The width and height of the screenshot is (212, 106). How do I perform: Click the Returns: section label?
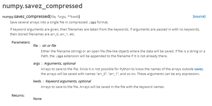(x=18, y=96)
